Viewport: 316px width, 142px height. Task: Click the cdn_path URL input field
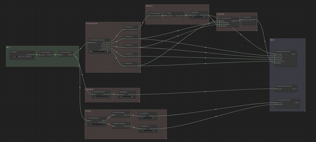tap(22, 56)
